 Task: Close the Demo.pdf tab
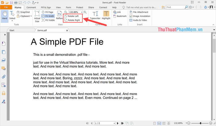pyautogui.click(x=67, y=30)
